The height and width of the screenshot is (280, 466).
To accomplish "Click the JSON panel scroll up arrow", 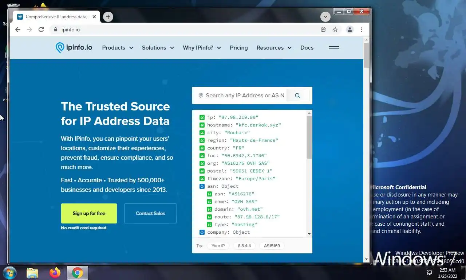I will (309, 113).
